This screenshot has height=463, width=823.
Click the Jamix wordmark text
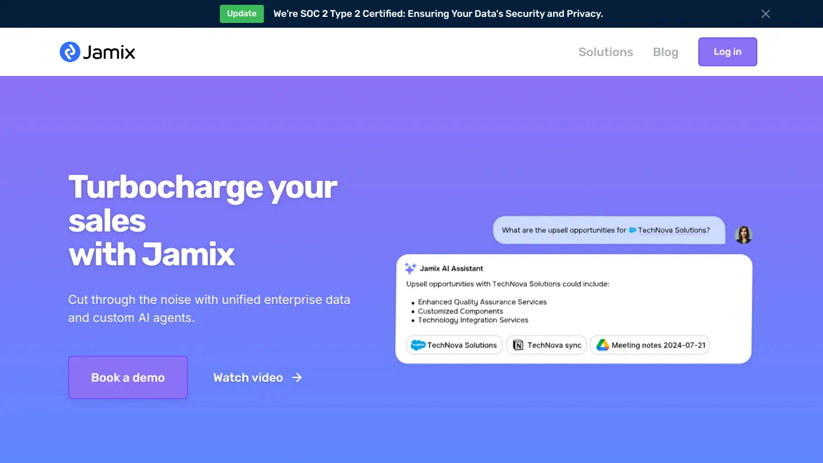coord(109,52)
